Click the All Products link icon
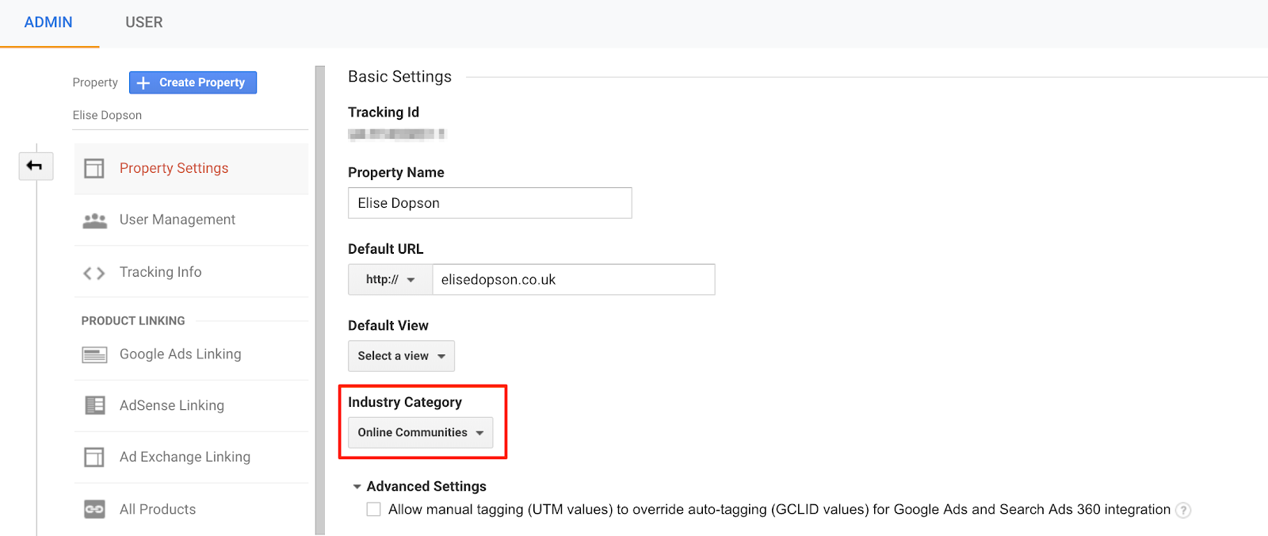The height and width of the screenshot is (536, 1268). pyautogui.click(x=94, y=509)
